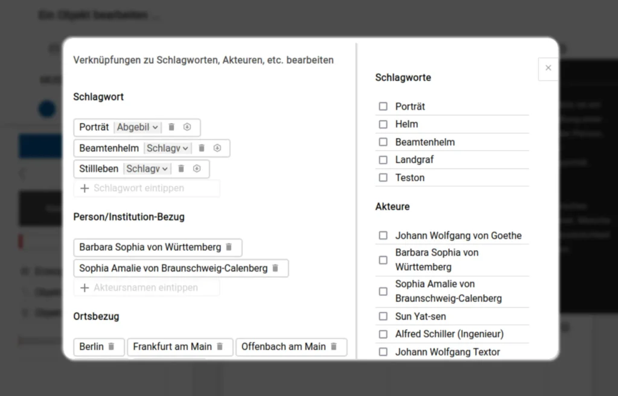Remove the Offenbach am Main place tag
618x396 pixels.
(333, 346)
